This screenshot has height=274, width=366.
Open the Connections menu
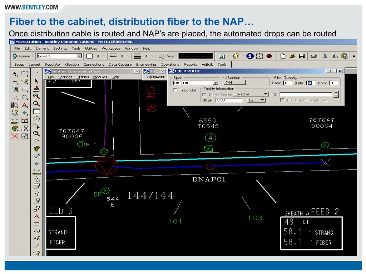click(x=94, y=65)
